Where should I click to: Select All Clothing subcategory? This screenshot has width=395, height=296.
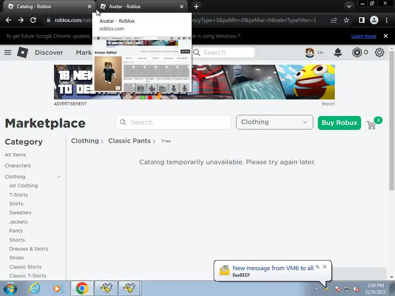[24, 186]
